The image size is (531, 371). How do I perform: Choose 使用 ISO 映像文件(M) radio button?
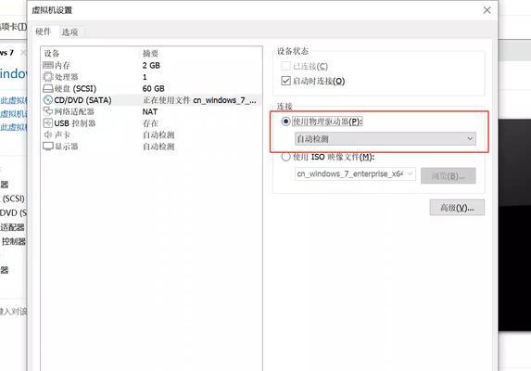(x=285, y=157)
